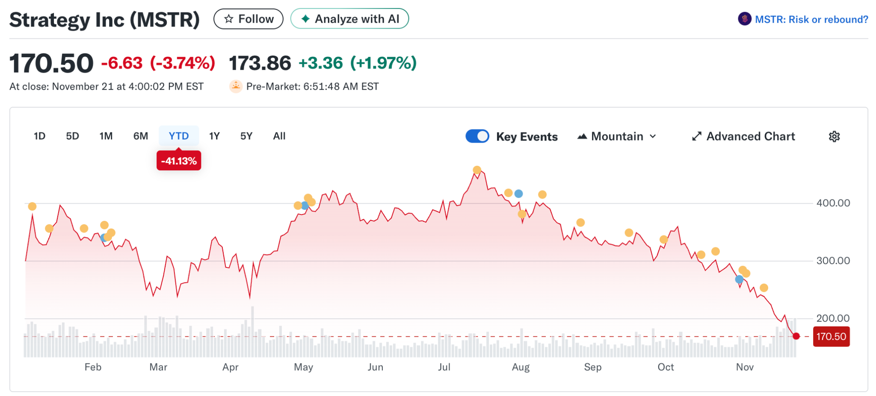Click the Analyze with AI diamond icon
876x396 pixels.
305,18
